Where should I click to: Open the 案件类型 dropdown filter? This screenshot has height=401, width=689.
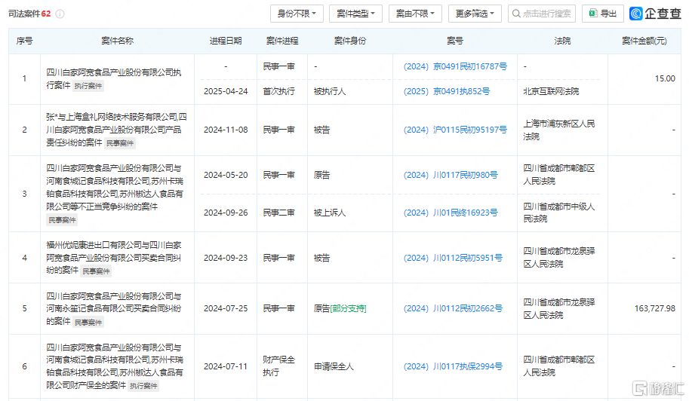[355, 14]
